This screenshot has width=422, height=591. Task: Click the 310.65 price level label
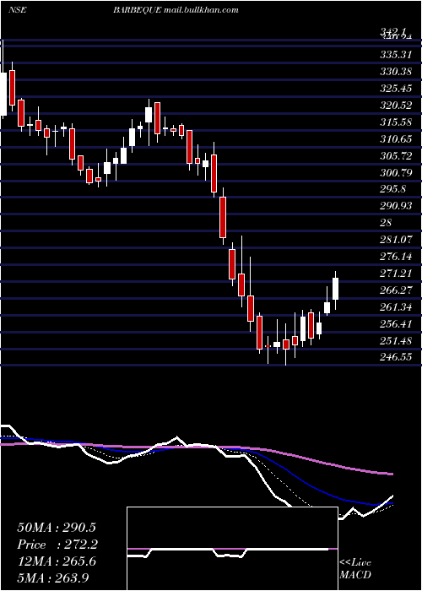[396, 139]
